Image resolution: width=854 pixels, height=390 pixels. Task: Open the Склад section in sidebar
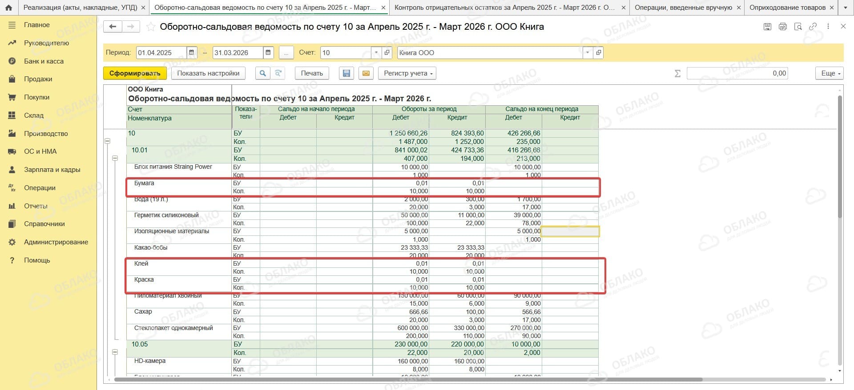(x=34, y=115)
